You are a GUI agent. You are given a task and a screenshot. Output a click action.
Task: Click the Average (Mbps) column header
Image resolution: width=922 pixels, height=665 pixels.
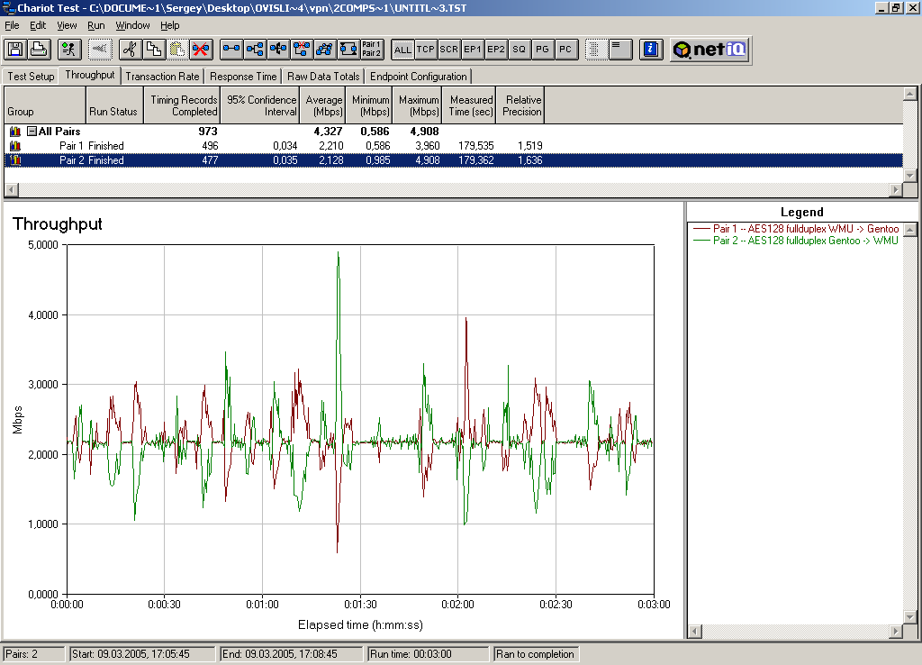(323, 106)
